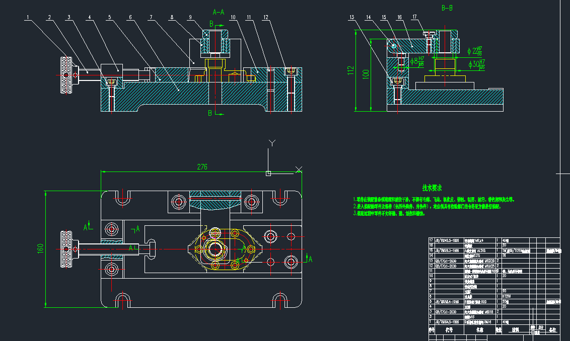This screenshot has width=570, height=341.
Task: Click part balloon number 7
Action: [151, 17]
